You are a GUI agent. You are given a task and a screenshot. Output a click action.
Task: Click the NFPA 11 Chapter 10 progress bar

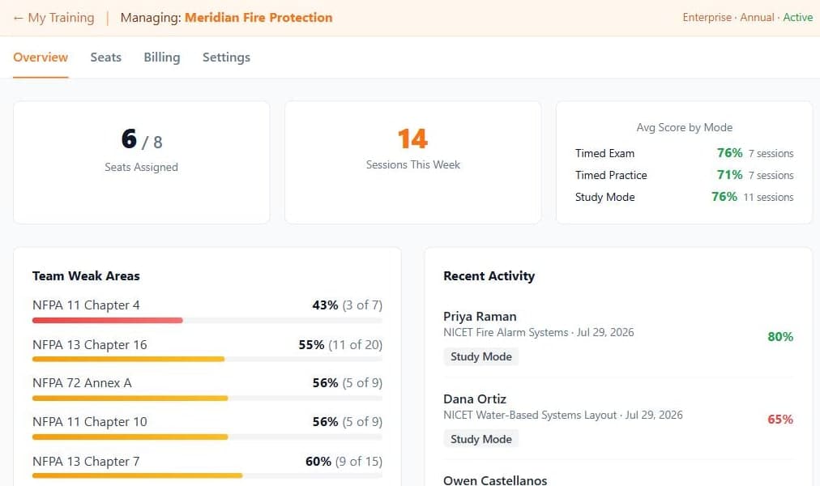pyautogui.click(x=207, y=437)
